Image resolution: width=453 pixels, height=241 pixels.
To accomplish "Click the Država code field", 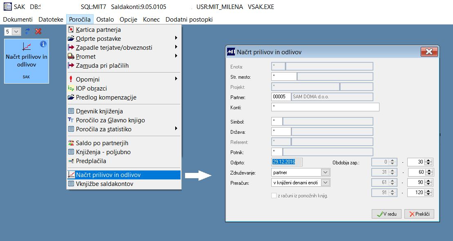I will click(281, 131).
